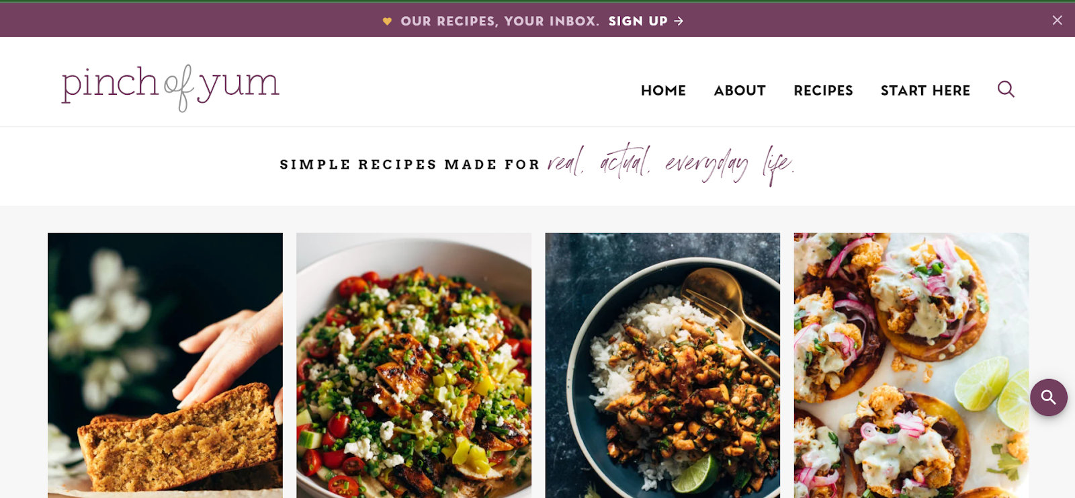Click the SIGN UP link
The width and height of the screenshot is (1075, 498).
638,21
